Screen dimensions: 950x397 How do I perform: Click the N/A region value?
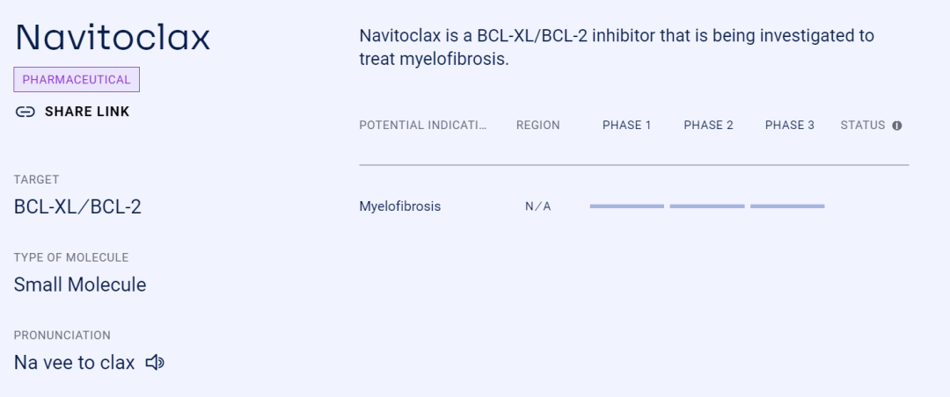[x=538, y=207]
